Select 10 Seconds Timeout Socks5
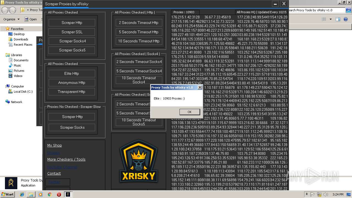352x198 pixels. pos(139,122)
